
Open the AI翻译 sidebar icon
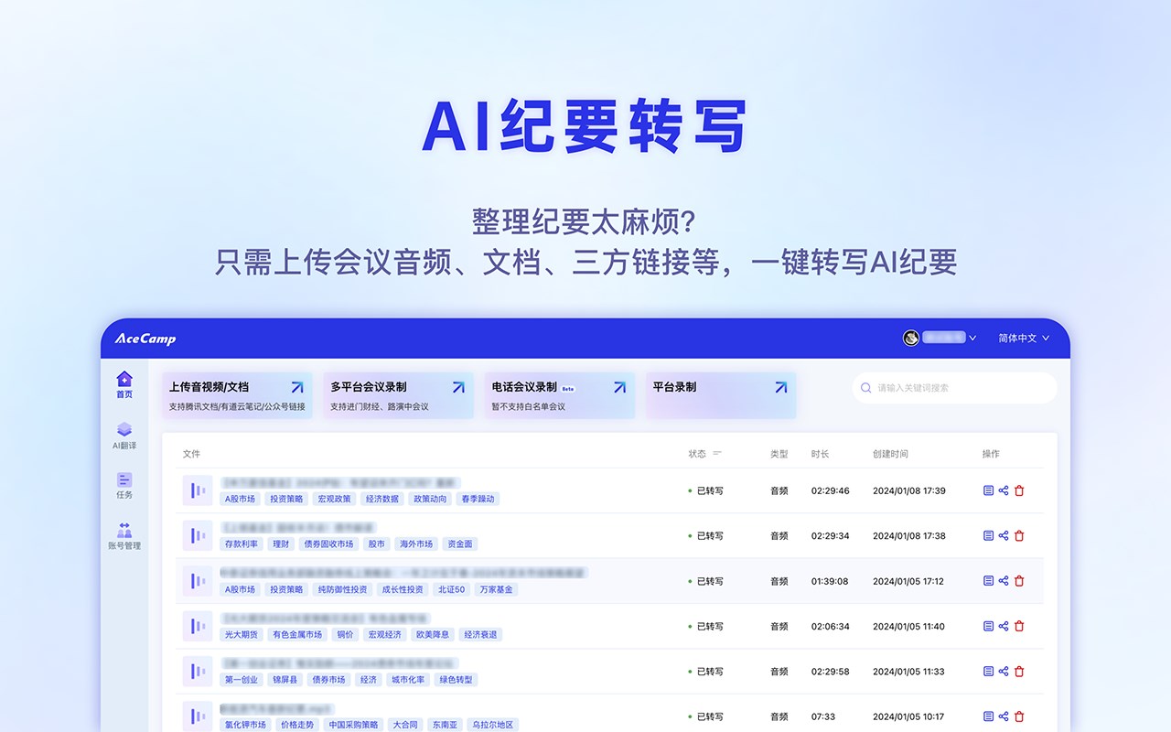click(124, 435)
